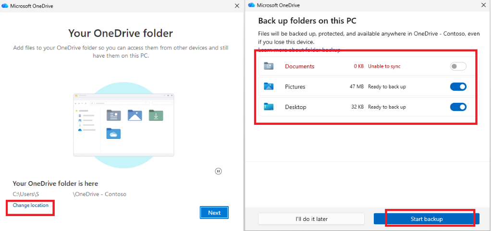Click the OneDrive folder path text
492x231 pixels.
[x=69, y=195]
